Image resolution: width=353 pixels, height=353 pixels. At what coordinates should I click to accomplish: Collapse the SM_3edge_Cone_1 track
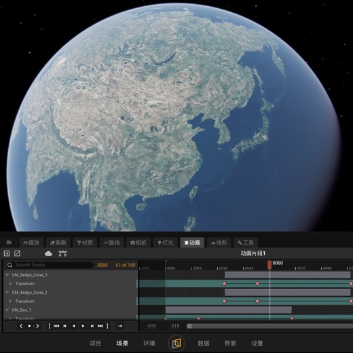pyautogui.click(x=7, y=275)
